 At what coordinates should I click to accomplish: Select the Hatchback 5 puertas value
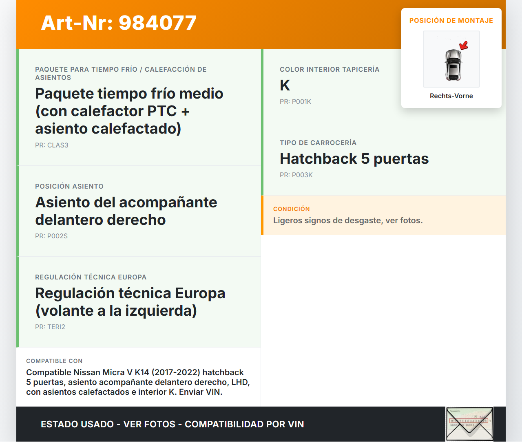click(354, 158)
